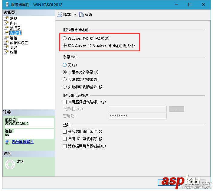Select 仅限成功的登录 option

click(x=64, y=79)
